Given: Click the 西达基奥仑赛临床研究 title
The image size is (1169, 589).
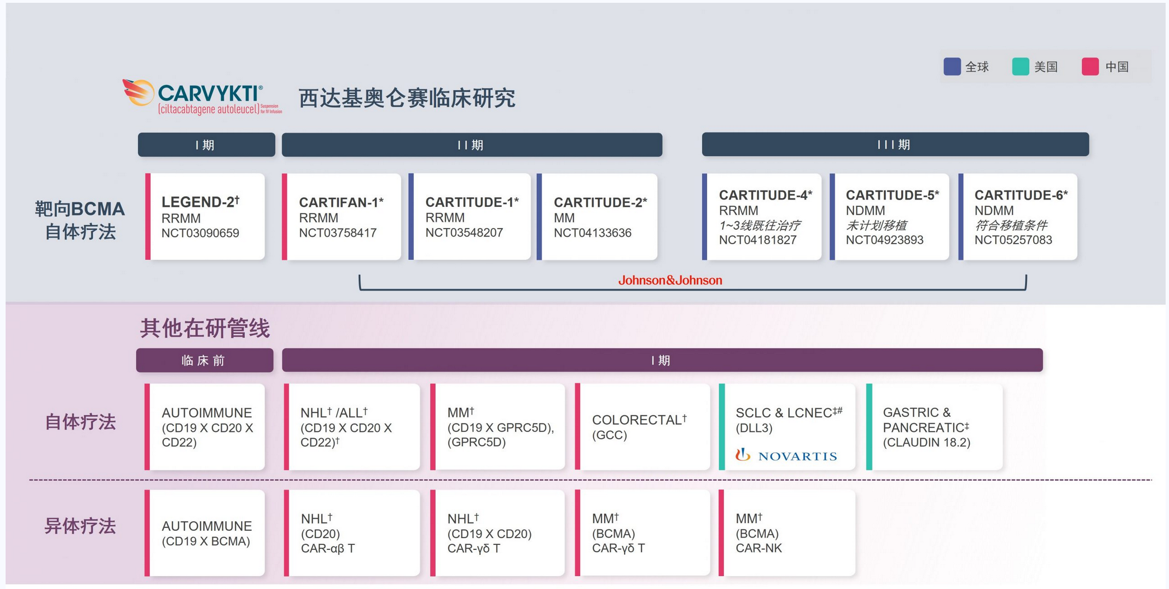Looking at the screenshot, I should [407, 98].
